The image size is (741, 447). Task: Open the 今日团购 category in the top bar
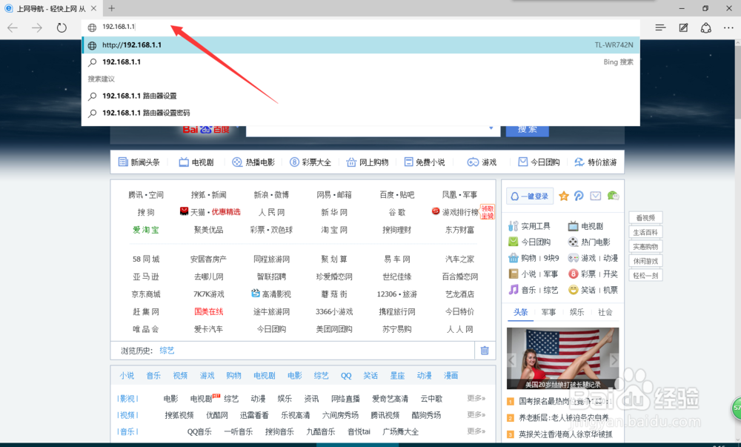tap(539, 162)
